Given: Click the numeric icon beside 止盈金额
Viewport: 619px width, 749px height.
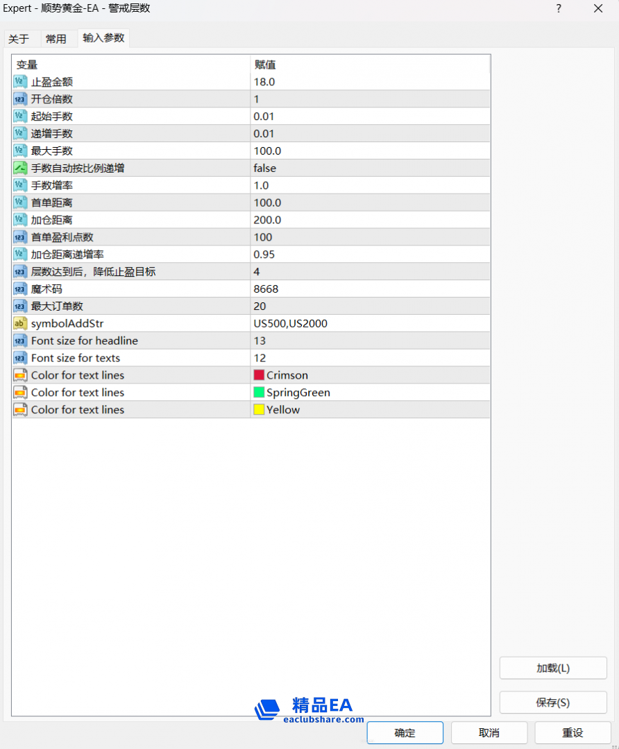Looking at the screenshot, I should pyautogui.click(x=19, y=81).
